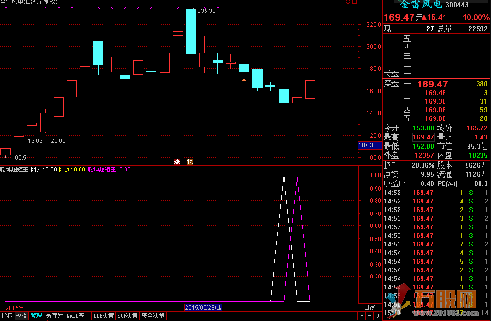Screen dimensions: 491x321
Task: Click the bid-one volume 380
Action: pyautogui.click(x=482, y=84)
